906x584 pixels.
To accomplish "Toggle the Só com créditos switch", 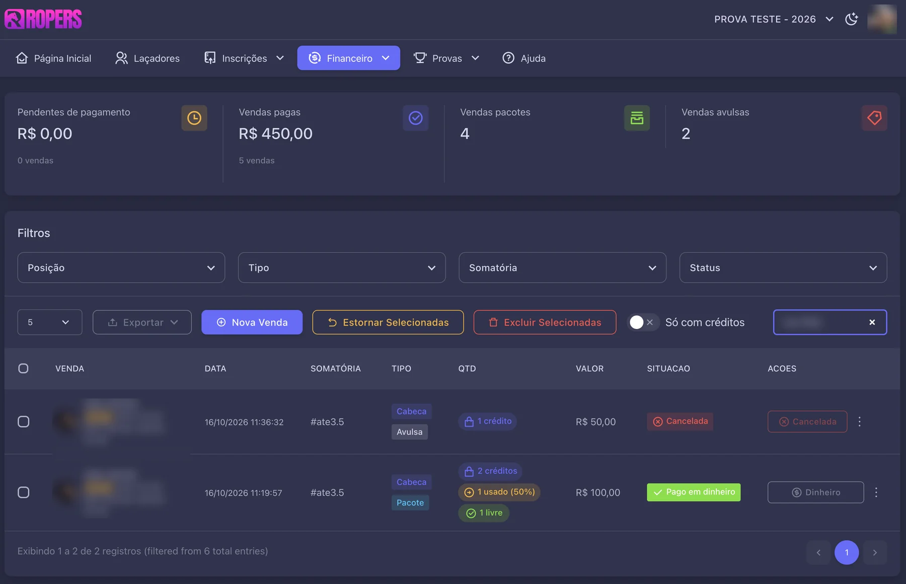I will [642, 322].
